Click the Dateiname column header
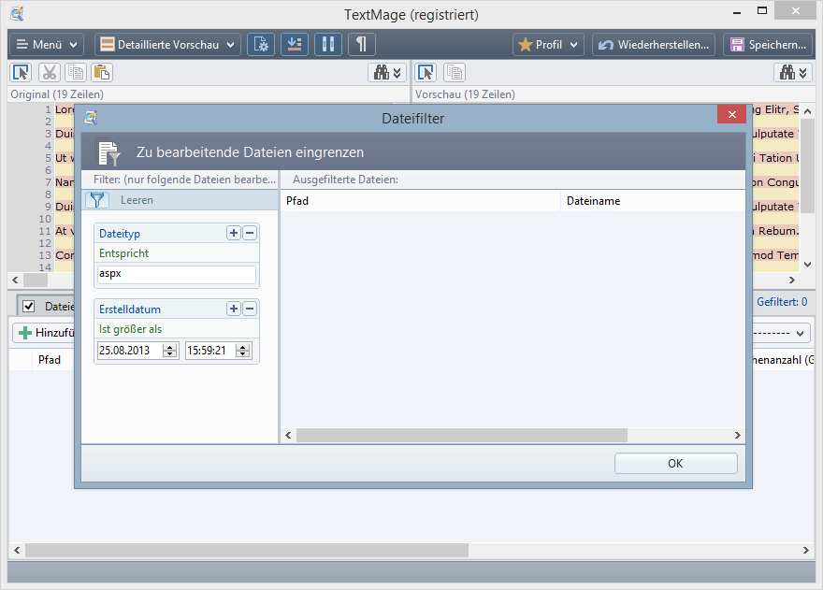Viewport: 823px width, 590px height. click(x=653, y=201)
